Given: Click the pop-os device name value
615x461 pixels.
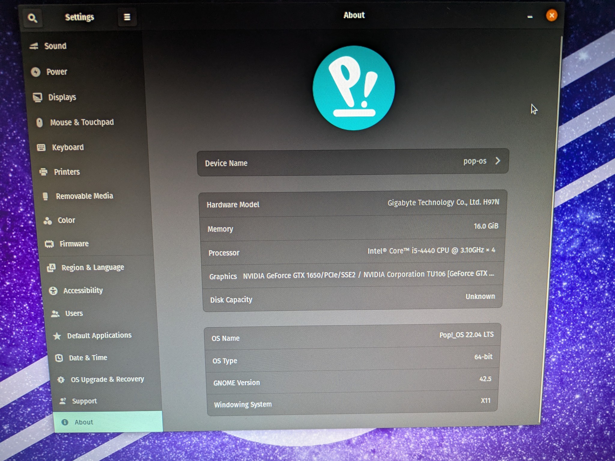Looking at the screenshot, I should pos(475,161).
